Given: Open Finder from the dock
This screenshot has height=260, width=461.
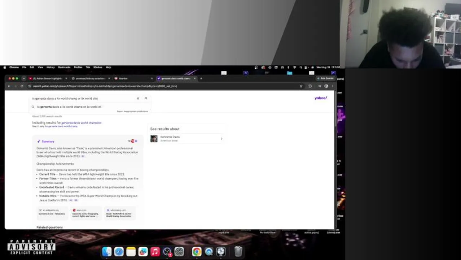Looking at the screenshot, I should (107, 251).
